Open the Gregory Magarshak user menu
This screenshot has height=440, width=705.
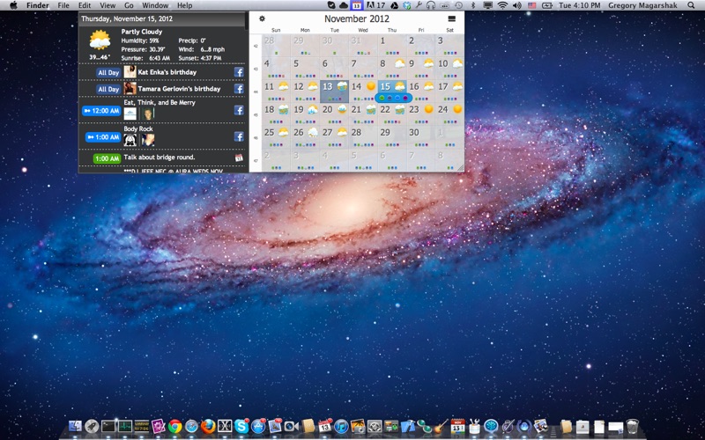[644, 5]
